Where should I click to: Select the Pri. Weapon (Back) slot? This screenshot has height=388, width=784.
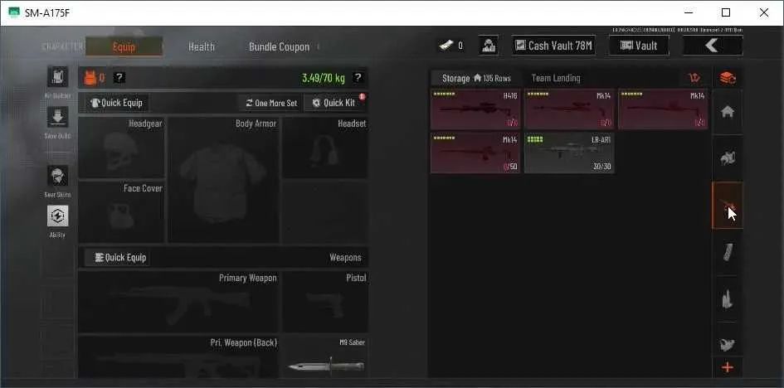[x=178, y=356]
